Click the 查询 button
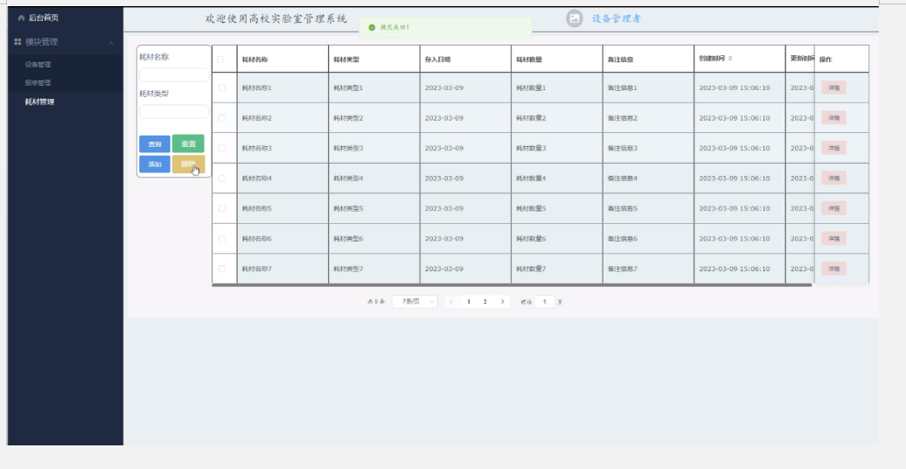 [155, 144]
